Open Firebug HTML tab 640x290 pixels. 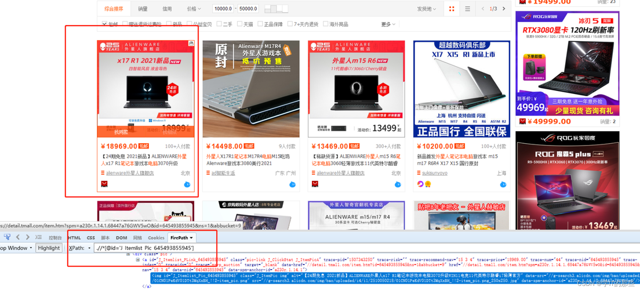pyautogui.click(x=74, y=237)
